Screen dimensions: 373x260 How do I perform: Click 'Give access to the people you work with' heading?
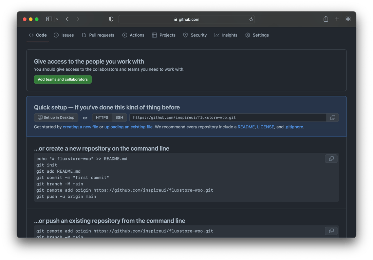click(89, 61)
